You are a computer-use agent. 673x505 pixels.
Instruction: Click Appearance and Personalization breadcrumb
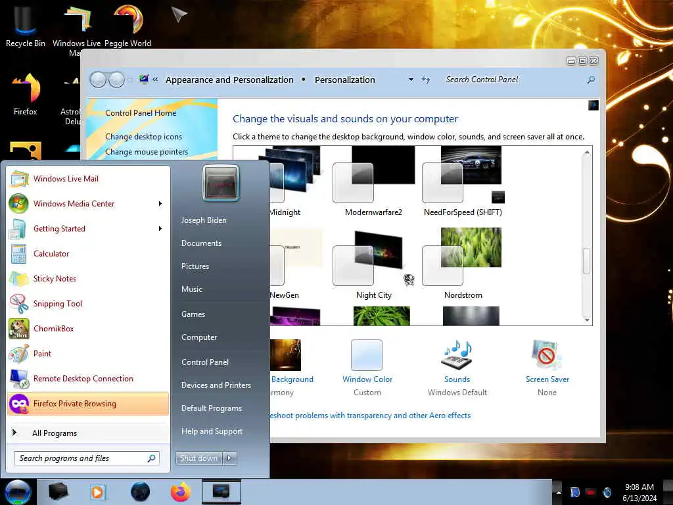229,80
